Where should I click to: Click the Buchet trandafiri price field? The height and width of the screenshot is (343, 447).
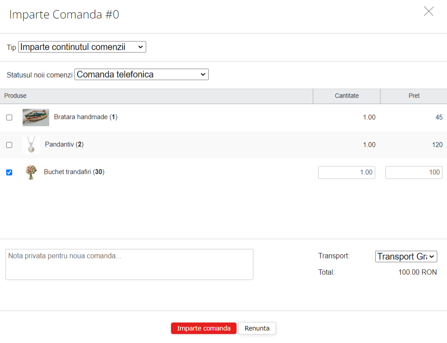pos(414,172)
